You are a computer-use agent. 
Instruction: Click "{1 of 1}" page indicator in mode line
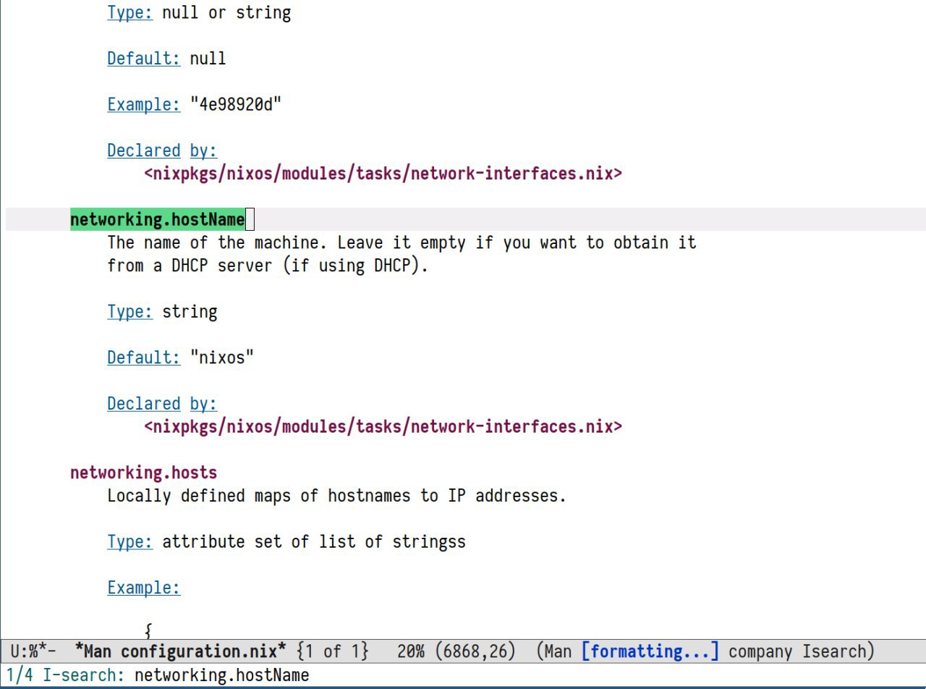(x=333, y=651)
